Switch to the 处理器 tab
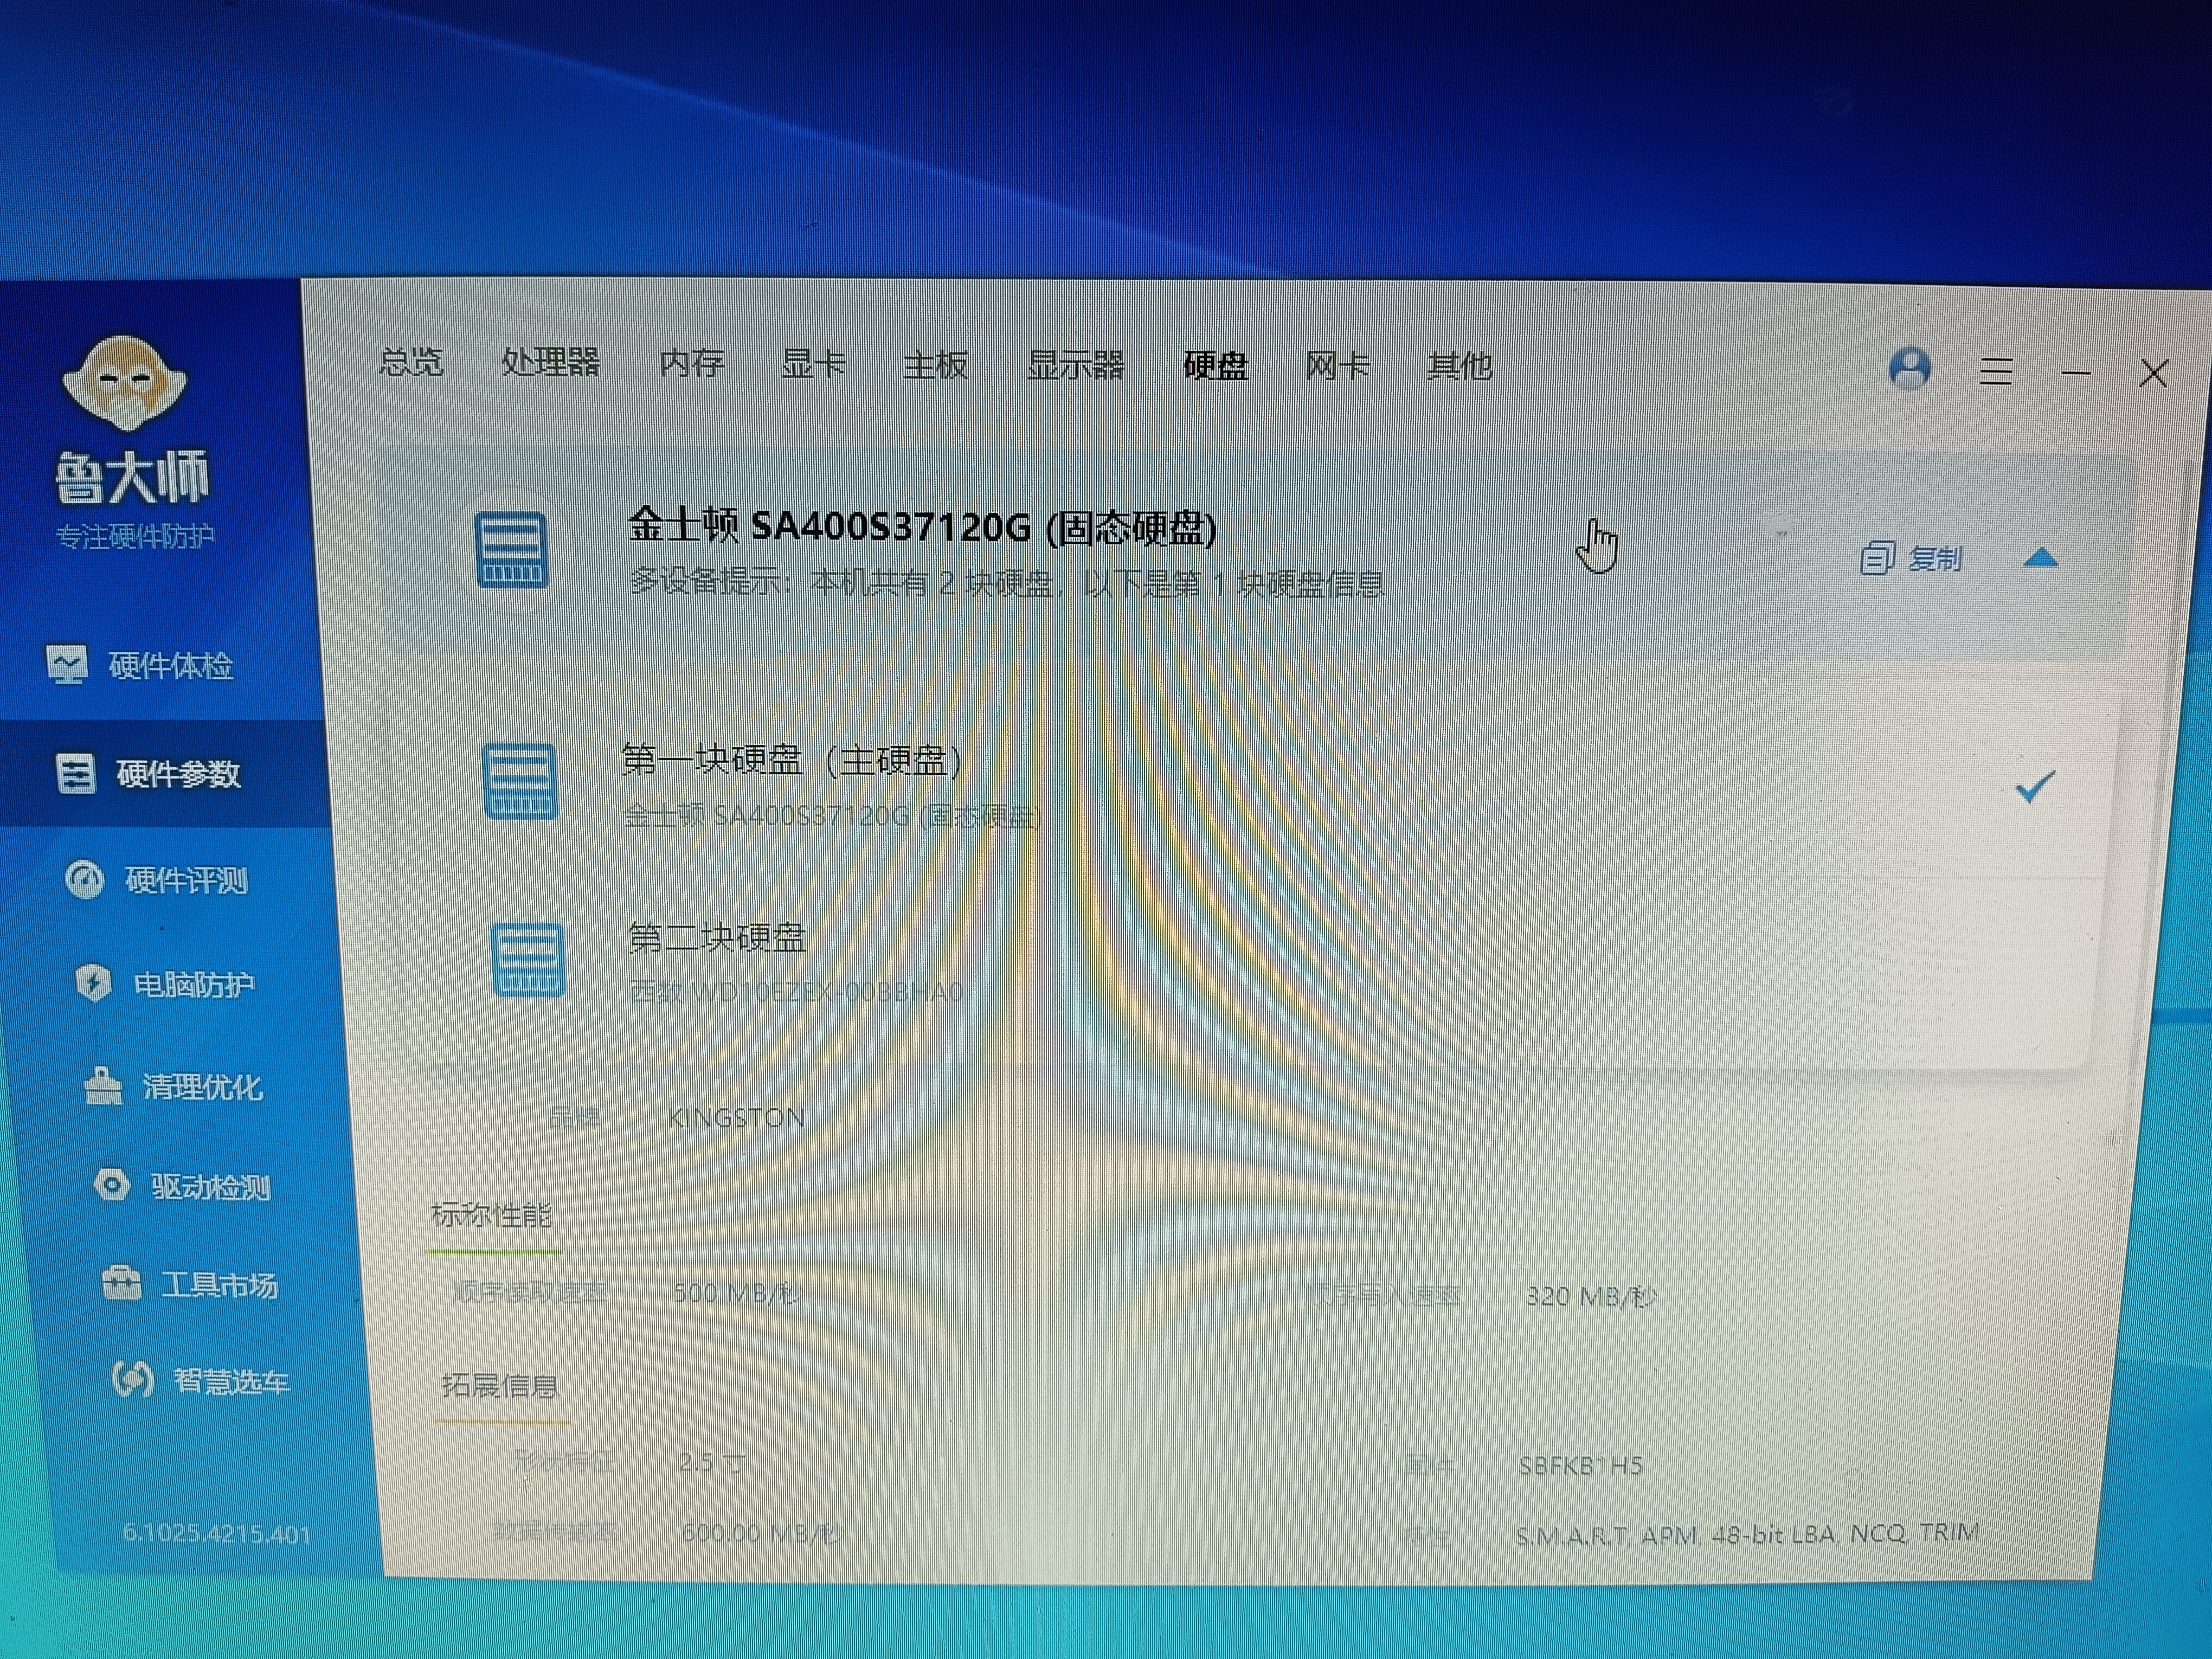This screenshot has width=2212, height=1659. pyautogui.click(x=551, y=362)
